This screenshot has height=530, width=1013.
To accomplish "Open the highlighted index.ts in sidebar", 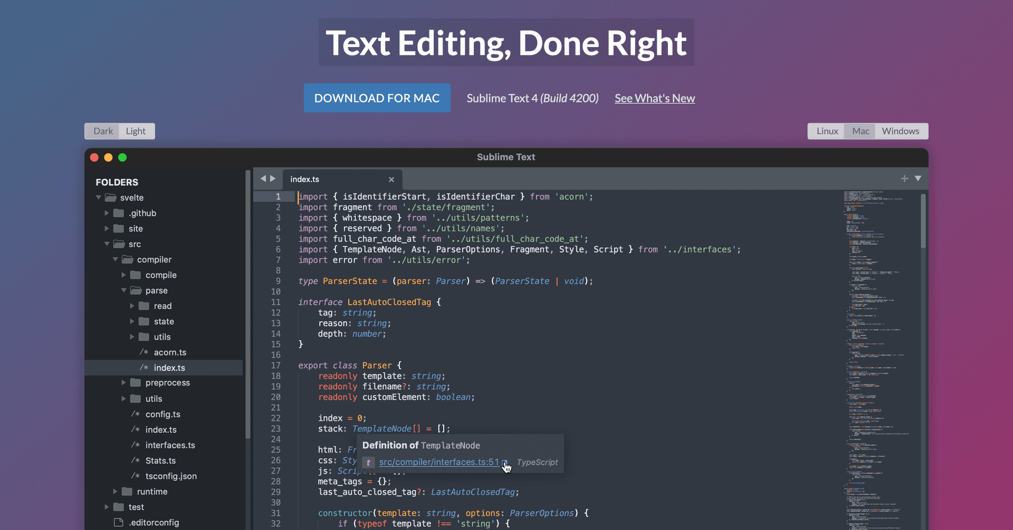I will coord(164,368).
